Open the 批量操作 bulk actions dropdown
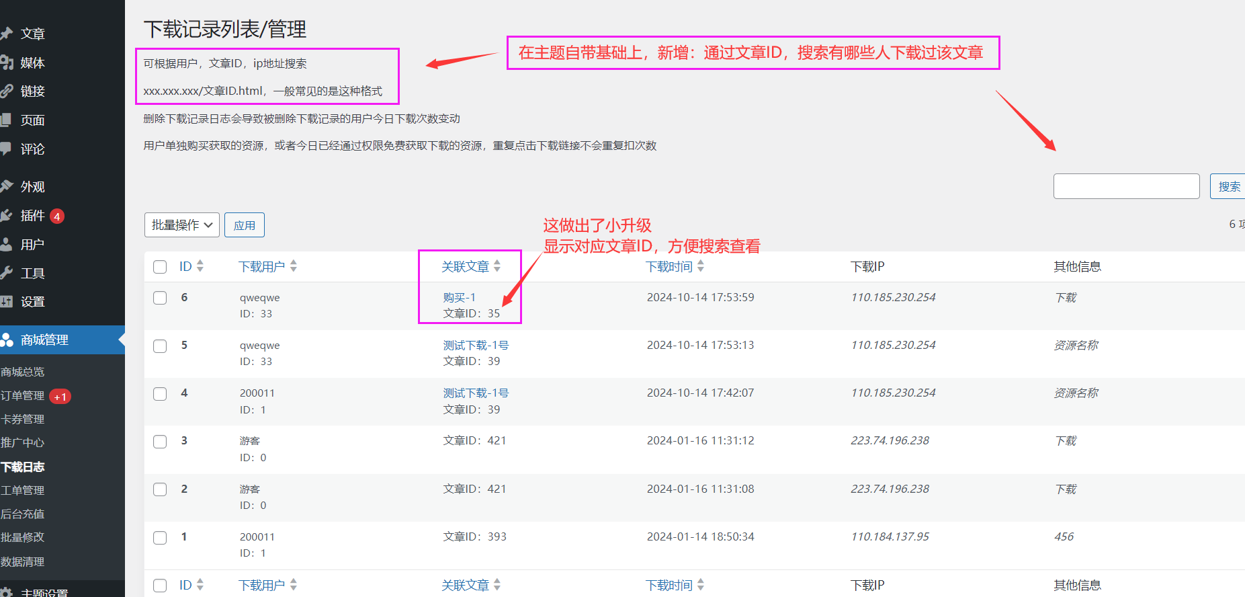The height and width of the screenshot is (597, 1245). [x=182, y=225]
